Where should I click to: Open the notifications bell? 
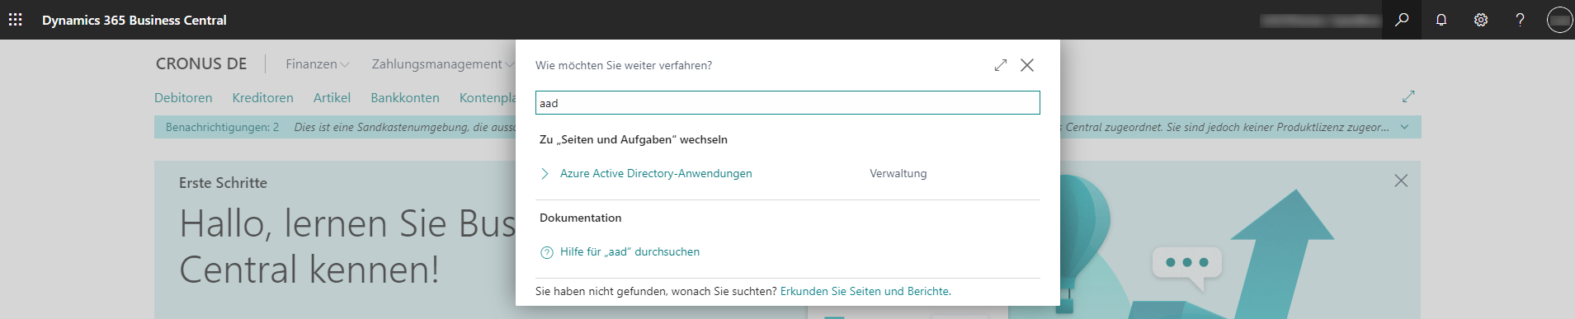[x=1441, y=20]
